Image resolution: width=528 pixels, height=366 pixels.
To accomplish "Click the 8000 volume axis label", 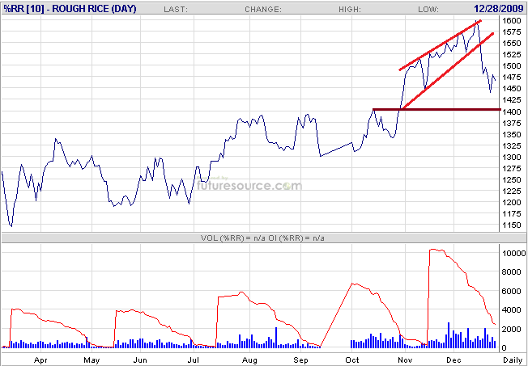I will pyautogui.click(x=511, y=272).
